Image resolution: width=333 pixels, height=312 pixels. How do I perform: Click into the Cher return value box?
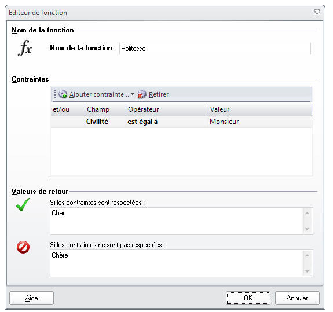tap(176, 221)
